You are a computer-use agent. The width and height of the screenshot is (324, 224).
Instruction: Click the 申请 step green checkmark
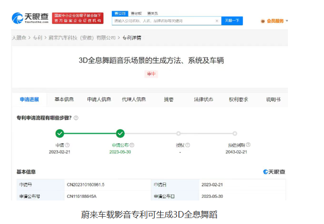click(x=60, y=133)
